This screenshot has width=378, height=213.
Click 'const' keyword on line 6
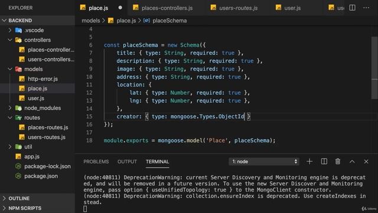112,45
